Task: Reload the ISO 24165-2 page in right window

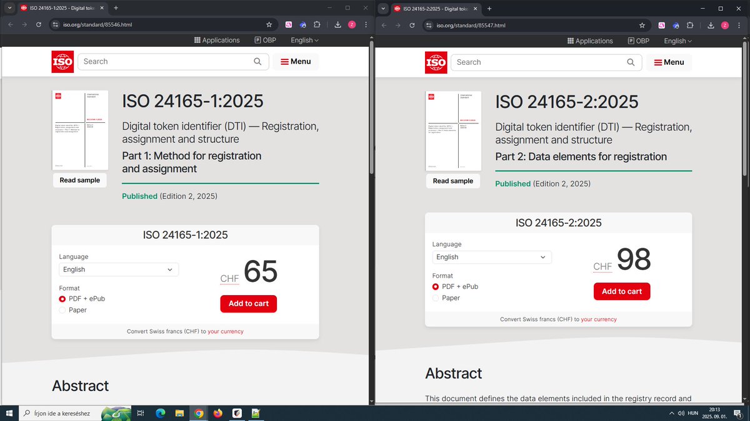Action: pyautogui.click(x=412, y=25)
